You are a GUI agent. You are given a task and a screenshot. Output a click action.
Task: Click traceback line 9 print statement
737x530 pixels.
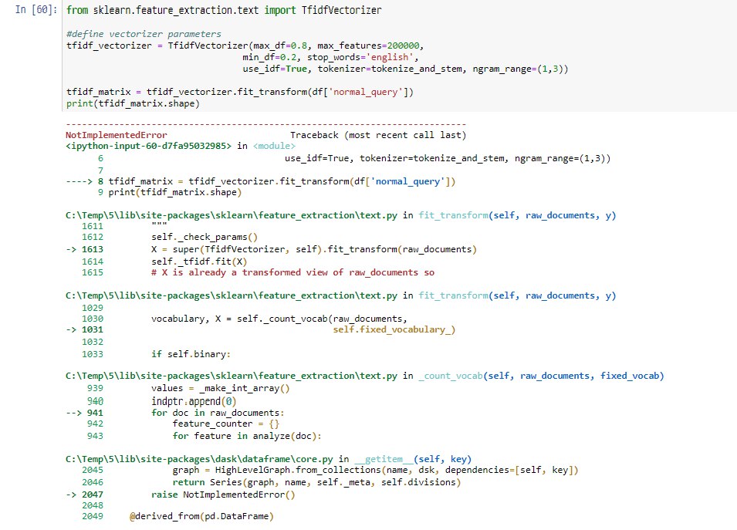click(x=170, y=192)
